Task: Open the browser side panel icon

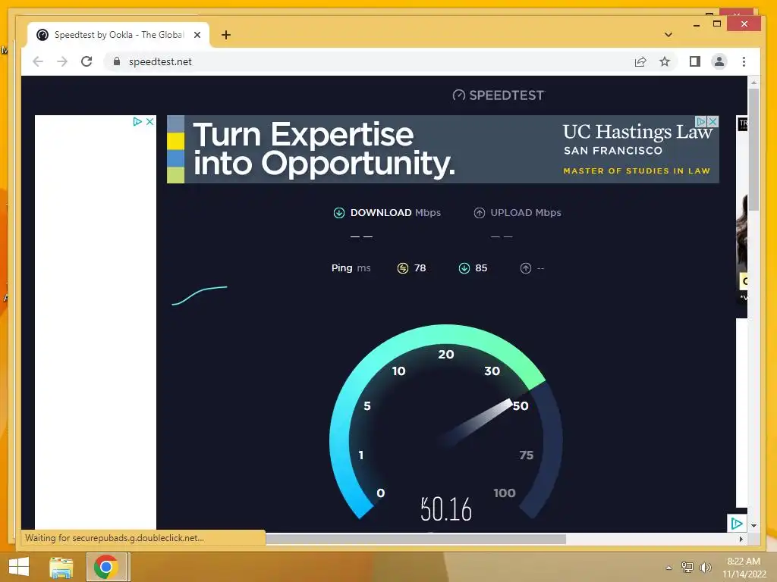Action: pos(695,61)
